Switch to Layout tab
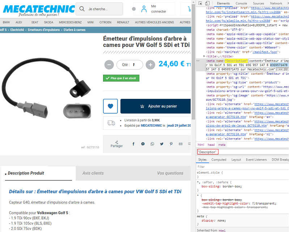 236,159
